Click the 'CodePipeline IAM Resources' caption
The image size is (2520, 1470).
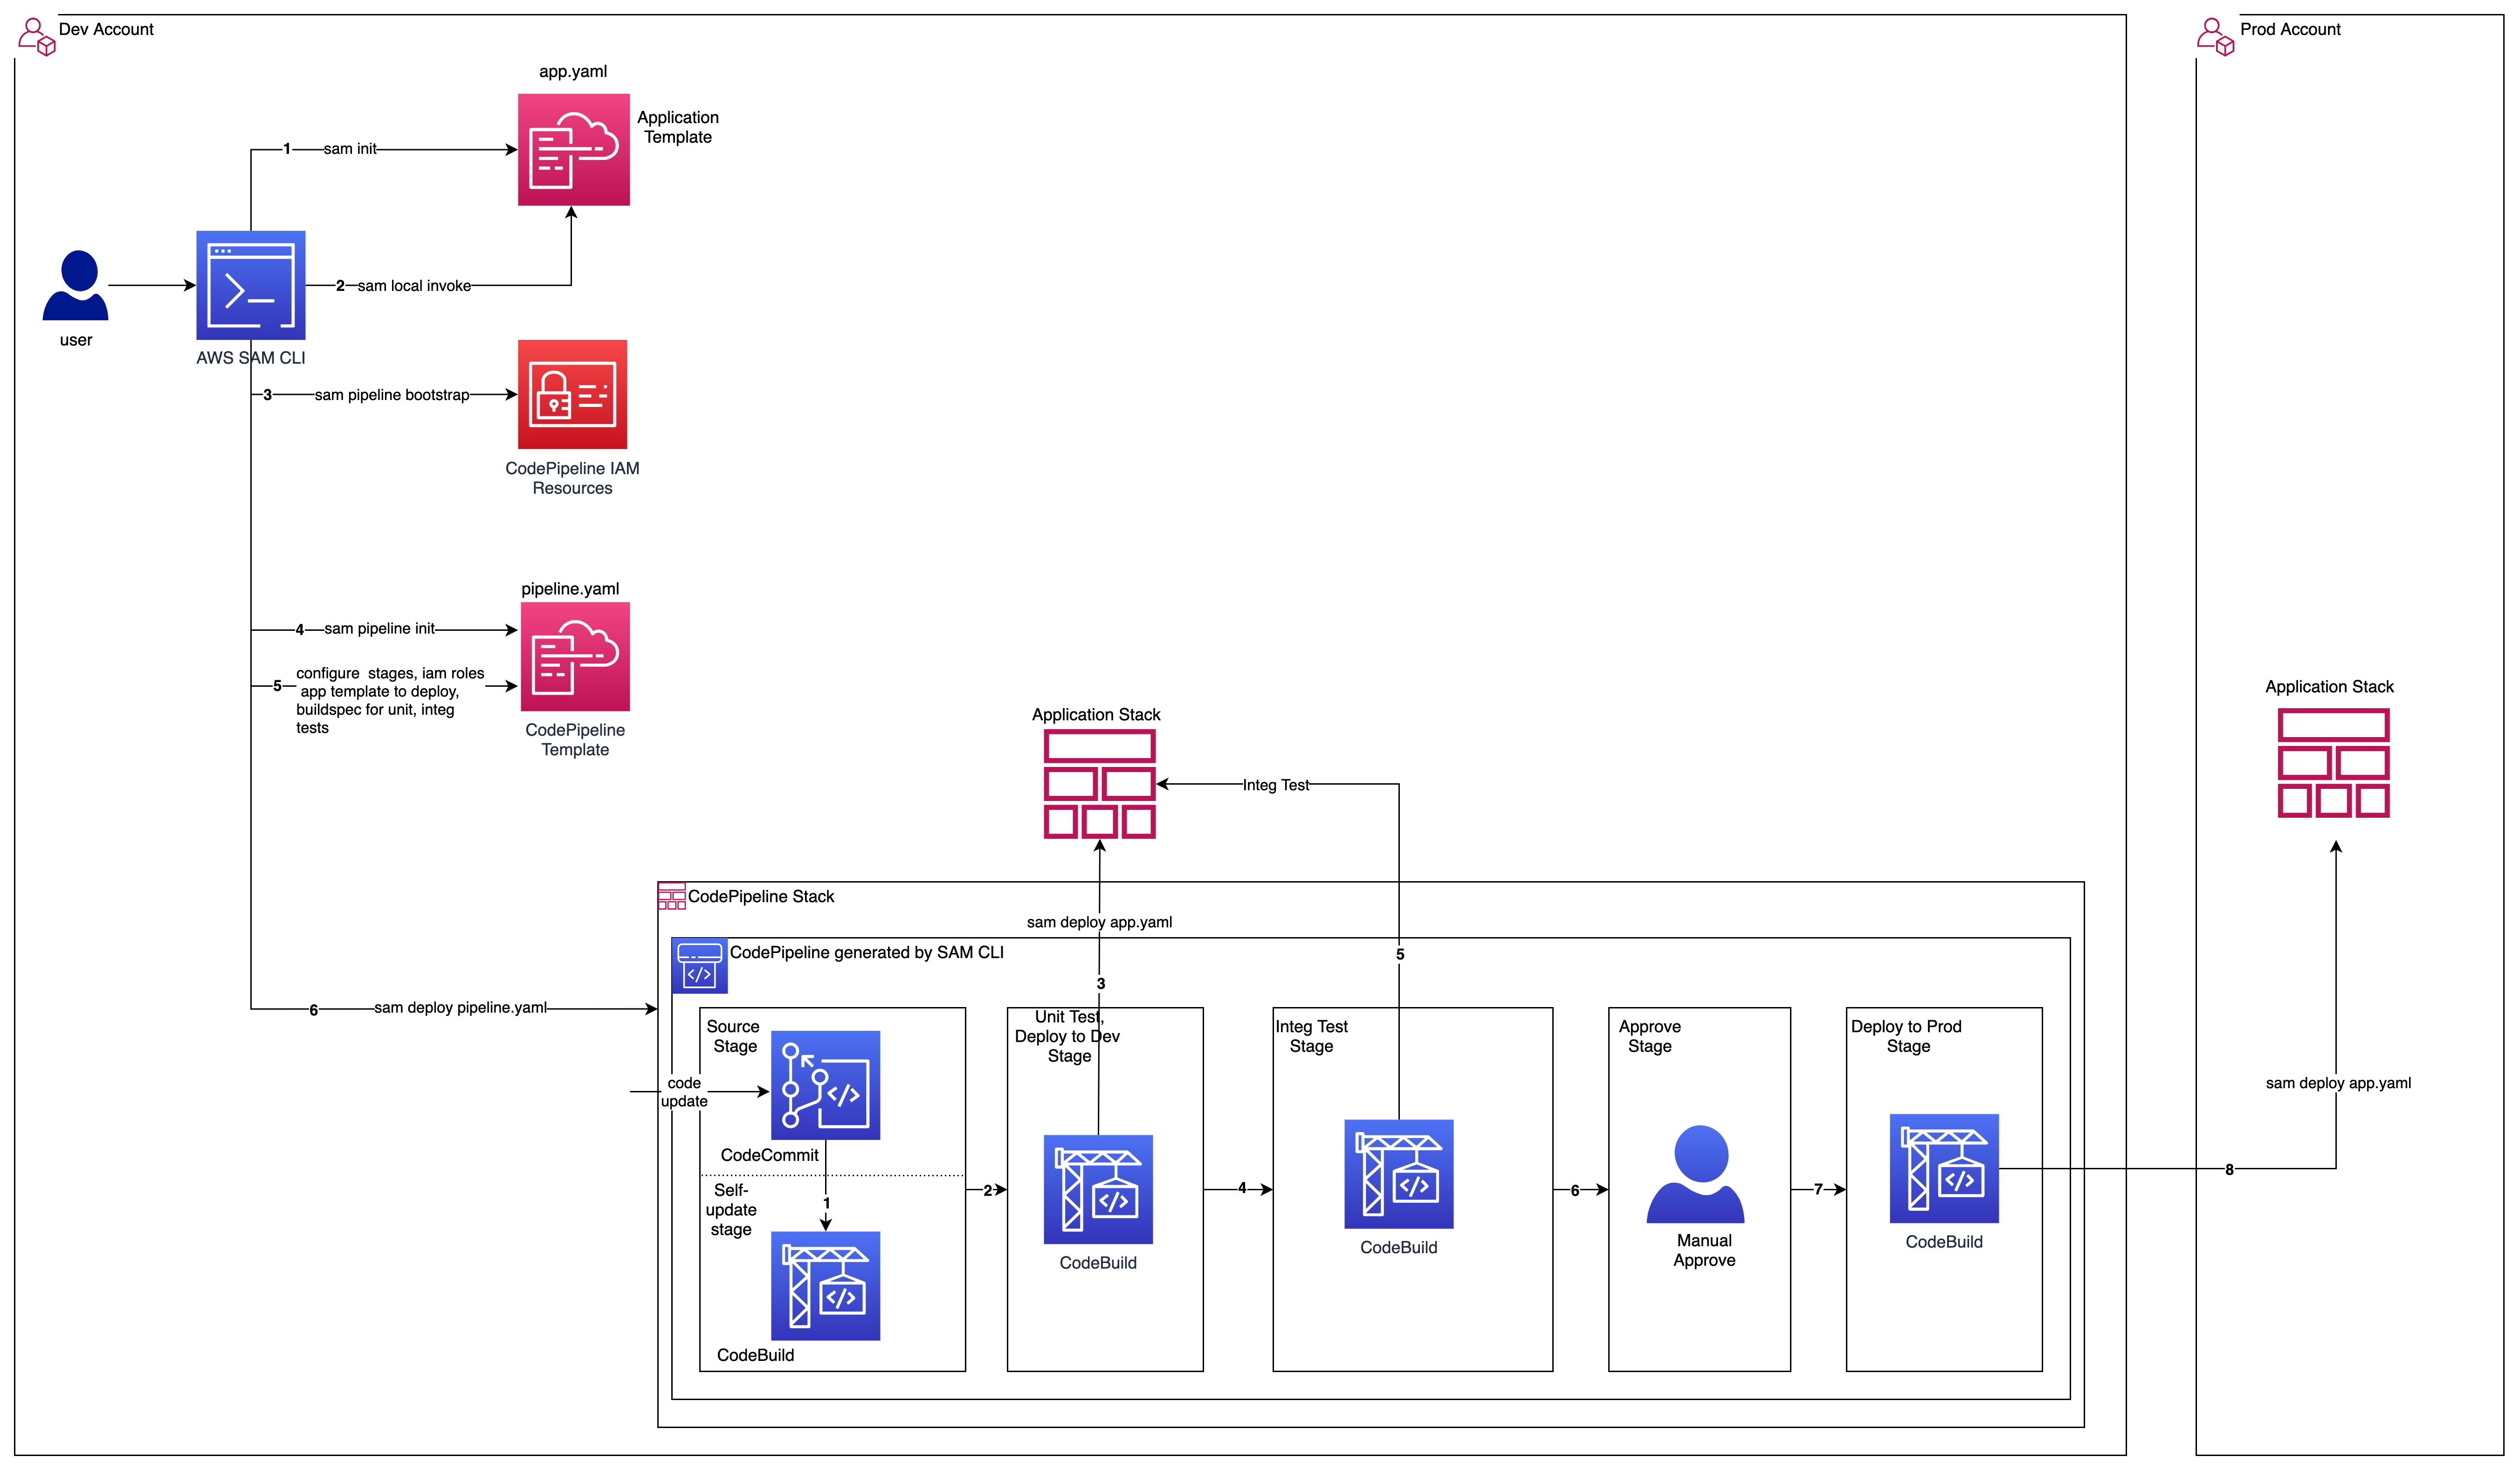[572, 478]
